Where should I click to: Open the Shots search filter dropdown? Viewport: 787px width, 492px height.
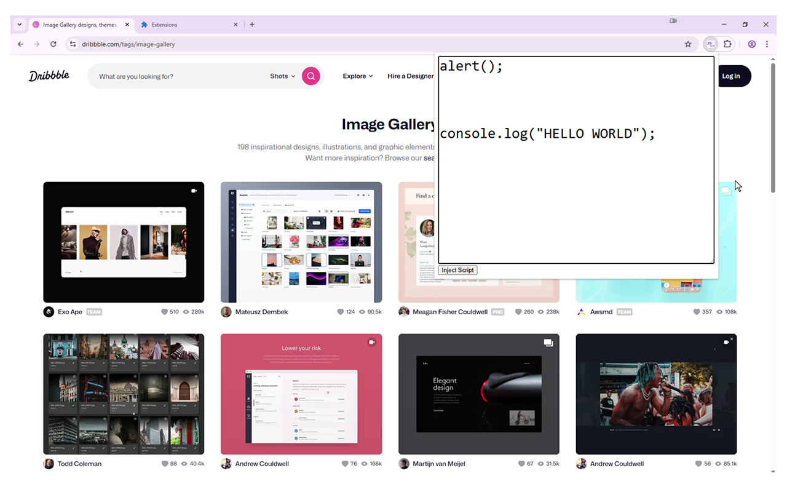282,76
